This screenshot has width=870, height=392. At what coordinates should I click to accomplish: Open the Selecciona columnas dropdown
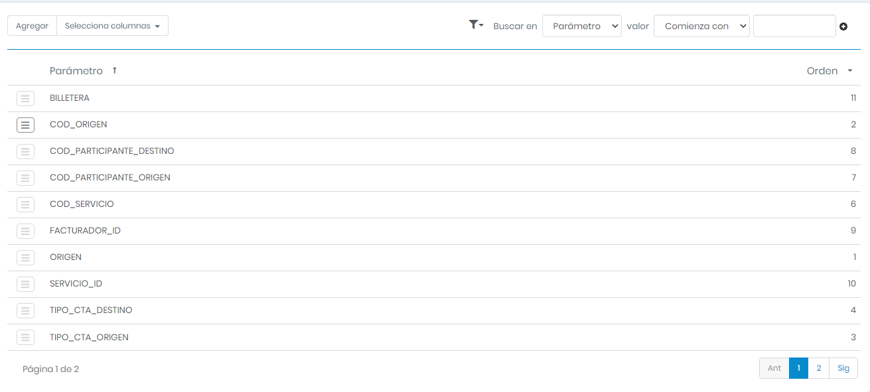112,26
